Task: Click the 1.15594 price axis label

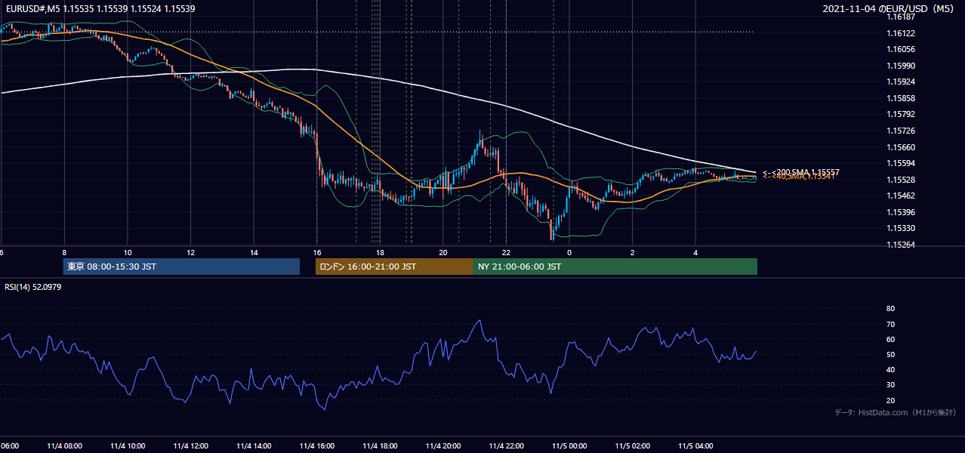Action: 901,163
